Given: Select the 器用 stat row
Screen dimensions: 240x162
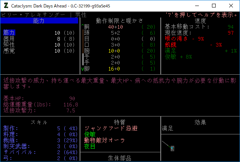Looking at the screenshot, I should click(x=9, y=39).
